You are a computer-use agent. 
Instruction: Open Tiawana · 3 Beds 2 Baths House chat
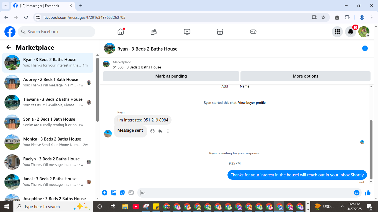(x=48, y=102)
